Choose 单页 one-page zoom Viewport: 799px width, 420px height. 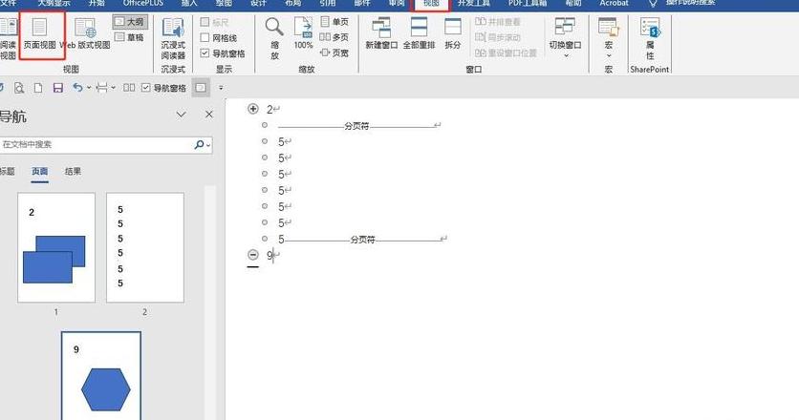[335, 22]
